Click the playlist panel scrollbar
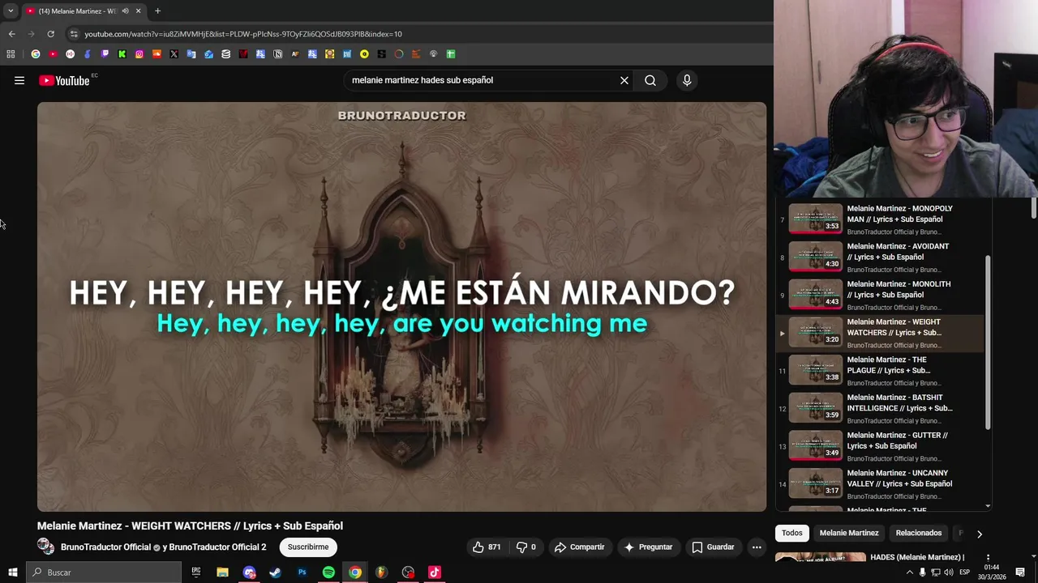Image resolution: width=1038 pixels, height=583 pixels. pos(988,343)
